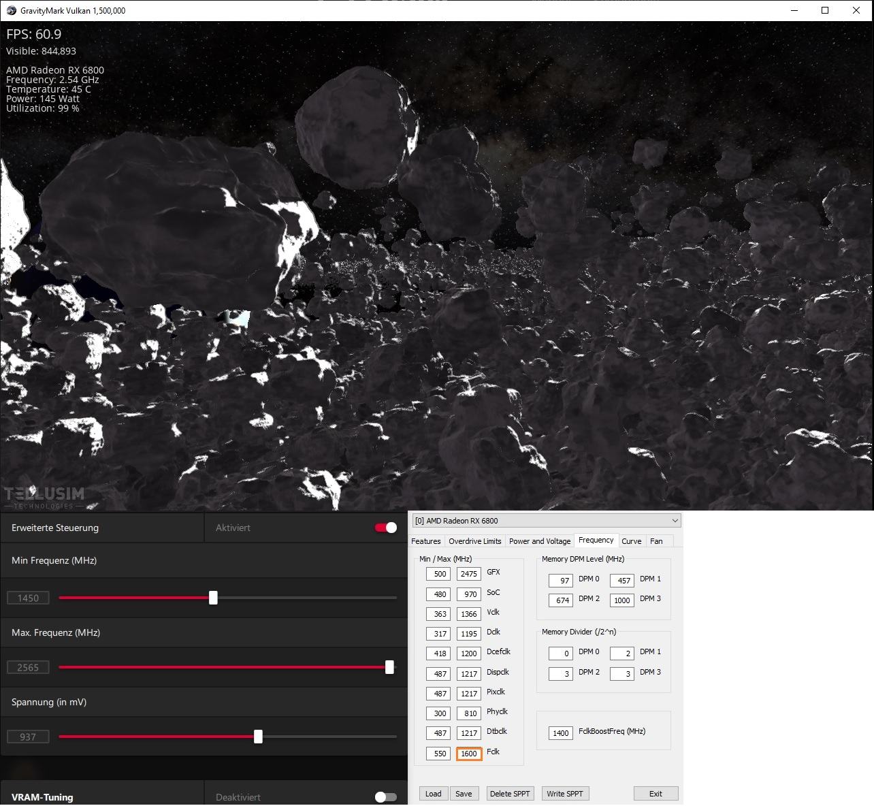
Task: Click the Utilization: 99 % overlay text
Action: pos(43,108)
